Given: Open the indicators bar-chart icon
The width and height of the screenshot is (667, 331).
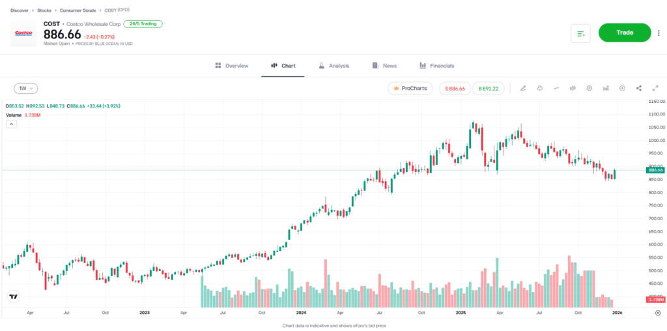Looking at the screenshot, I should 606,88.
